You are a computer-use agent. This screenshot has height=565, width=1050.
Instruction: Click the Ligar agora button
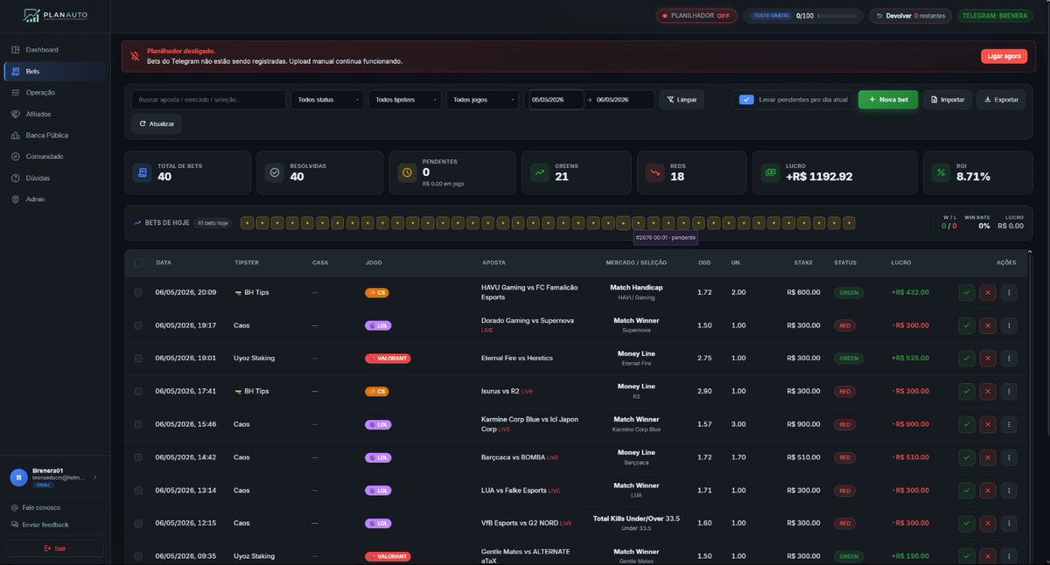(1004, 56)
